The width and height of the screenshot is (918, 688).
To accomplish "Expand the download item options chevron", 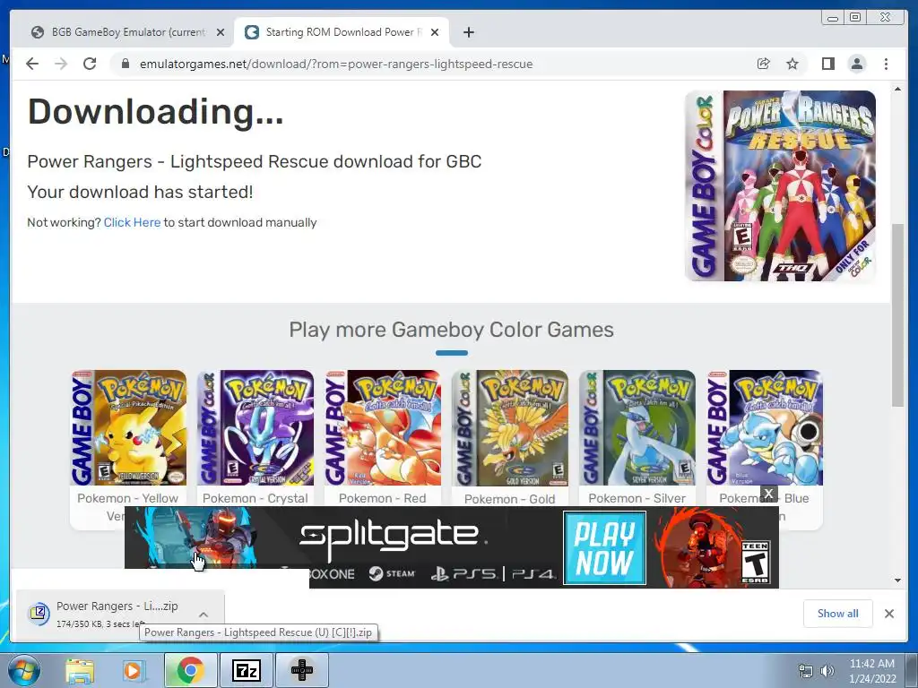I will [x=204, y=615].
